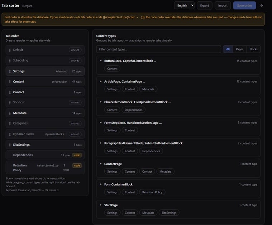Select the Settings row in Tab order
272x225 pixels.
pyautogui.click(x=45, y=71)
